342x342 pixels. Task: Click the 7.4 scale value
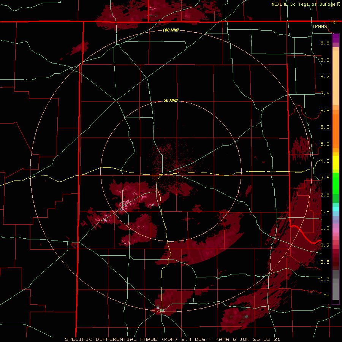tap(325, 93)
